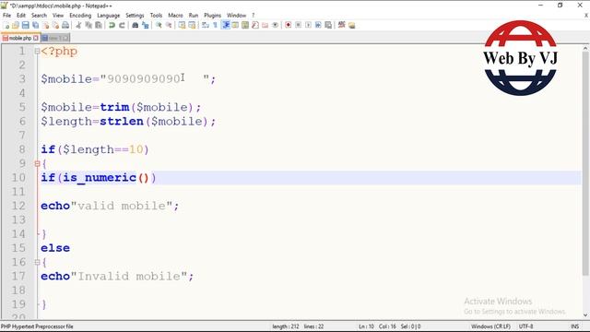
Task: Click the last toolbar icon after spell-check
Action: coord(352,25)
